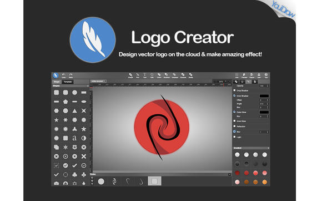Disable the Outer Glow checkbox
This screenshot has width=322, height=201.
click(234, 112)
